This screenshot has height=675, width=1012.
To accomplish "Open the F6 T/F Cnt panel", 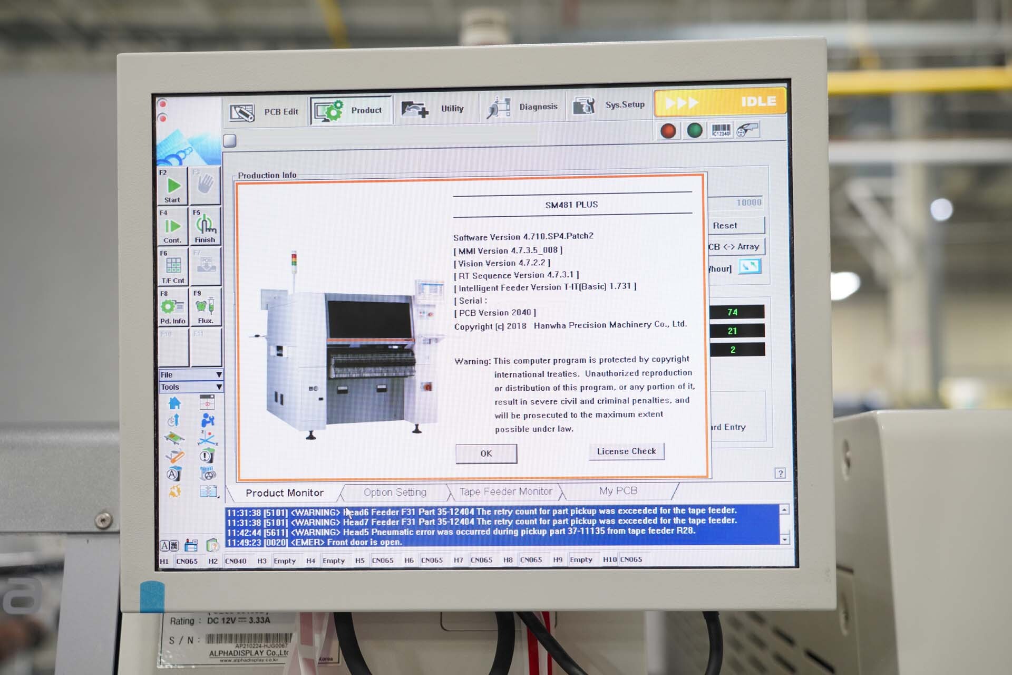I will click(x=173, y=267).
